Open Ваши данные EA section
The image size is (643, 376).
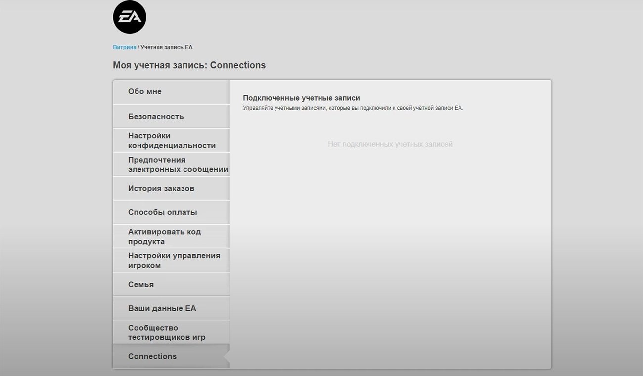coord(171,308)
